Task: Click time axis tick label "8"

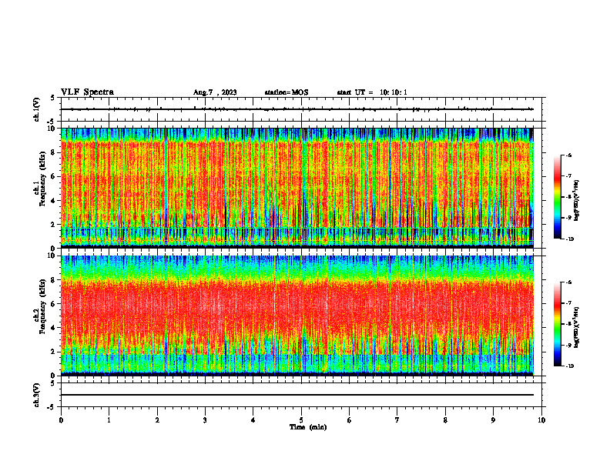Action: tap(445, 420)
